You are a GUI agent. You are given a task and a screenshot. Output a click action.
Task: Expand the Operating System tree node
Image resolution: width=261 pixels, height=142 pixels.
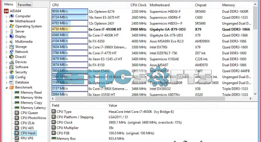(7, 27)
